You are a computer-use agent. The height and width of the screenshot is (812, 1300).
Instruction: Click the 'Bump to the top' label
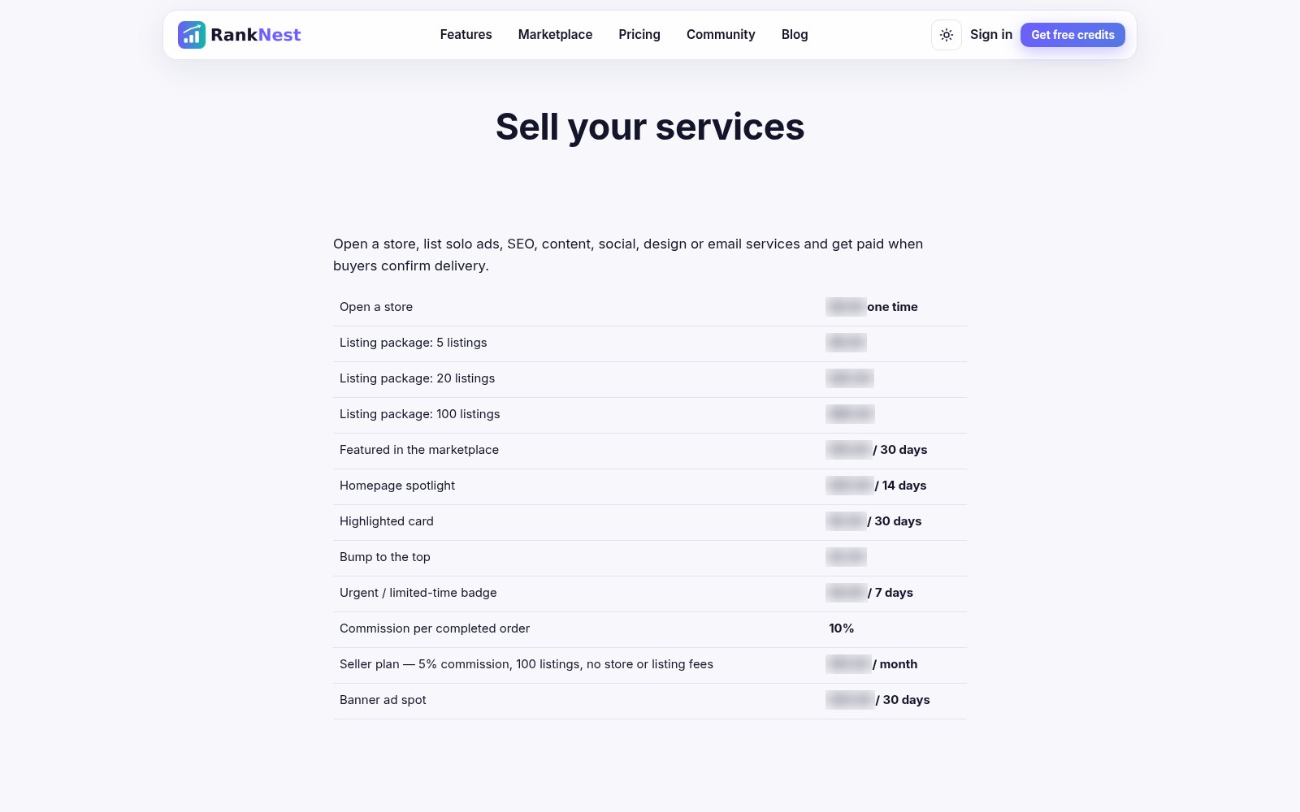[x=385, y=557]
